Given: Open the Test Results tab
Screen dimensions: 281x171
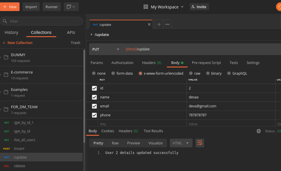Looking at the screenshot, I should (153, 131).
